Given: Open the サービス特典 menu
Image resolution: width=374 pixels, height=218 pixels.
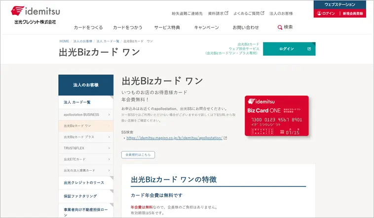Looking at the screenshot, I should (x=167, y=28).
